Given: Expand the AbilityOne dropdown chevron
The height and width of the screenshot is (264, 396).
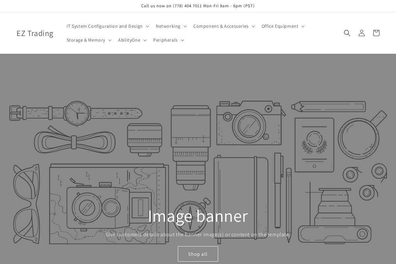Looking at the screenshot, I should (145, 40).
